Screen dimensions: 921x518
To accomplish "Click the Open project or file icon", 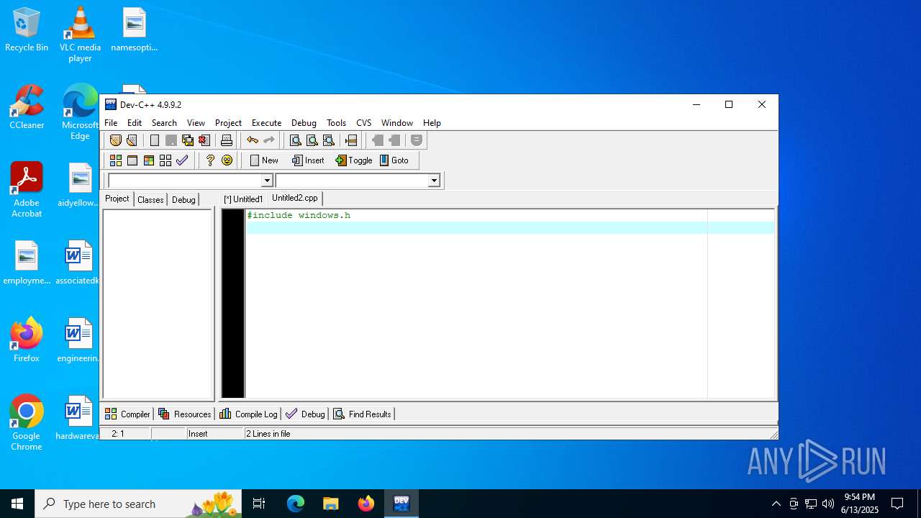I will [x=132, y=140].
